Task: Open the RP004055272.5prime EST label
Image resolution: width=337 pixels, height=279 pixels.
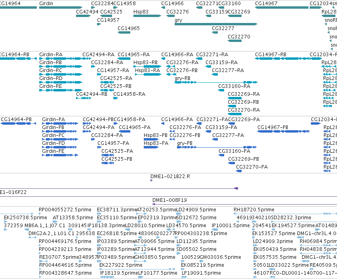Action: (65, 210)
